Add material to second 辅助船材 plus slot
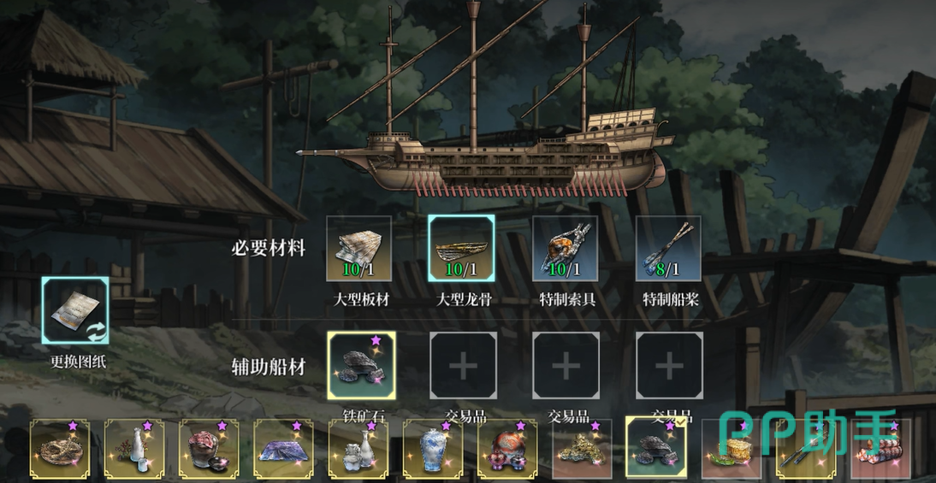Screen dimensions: 936x483 [463, 366]
